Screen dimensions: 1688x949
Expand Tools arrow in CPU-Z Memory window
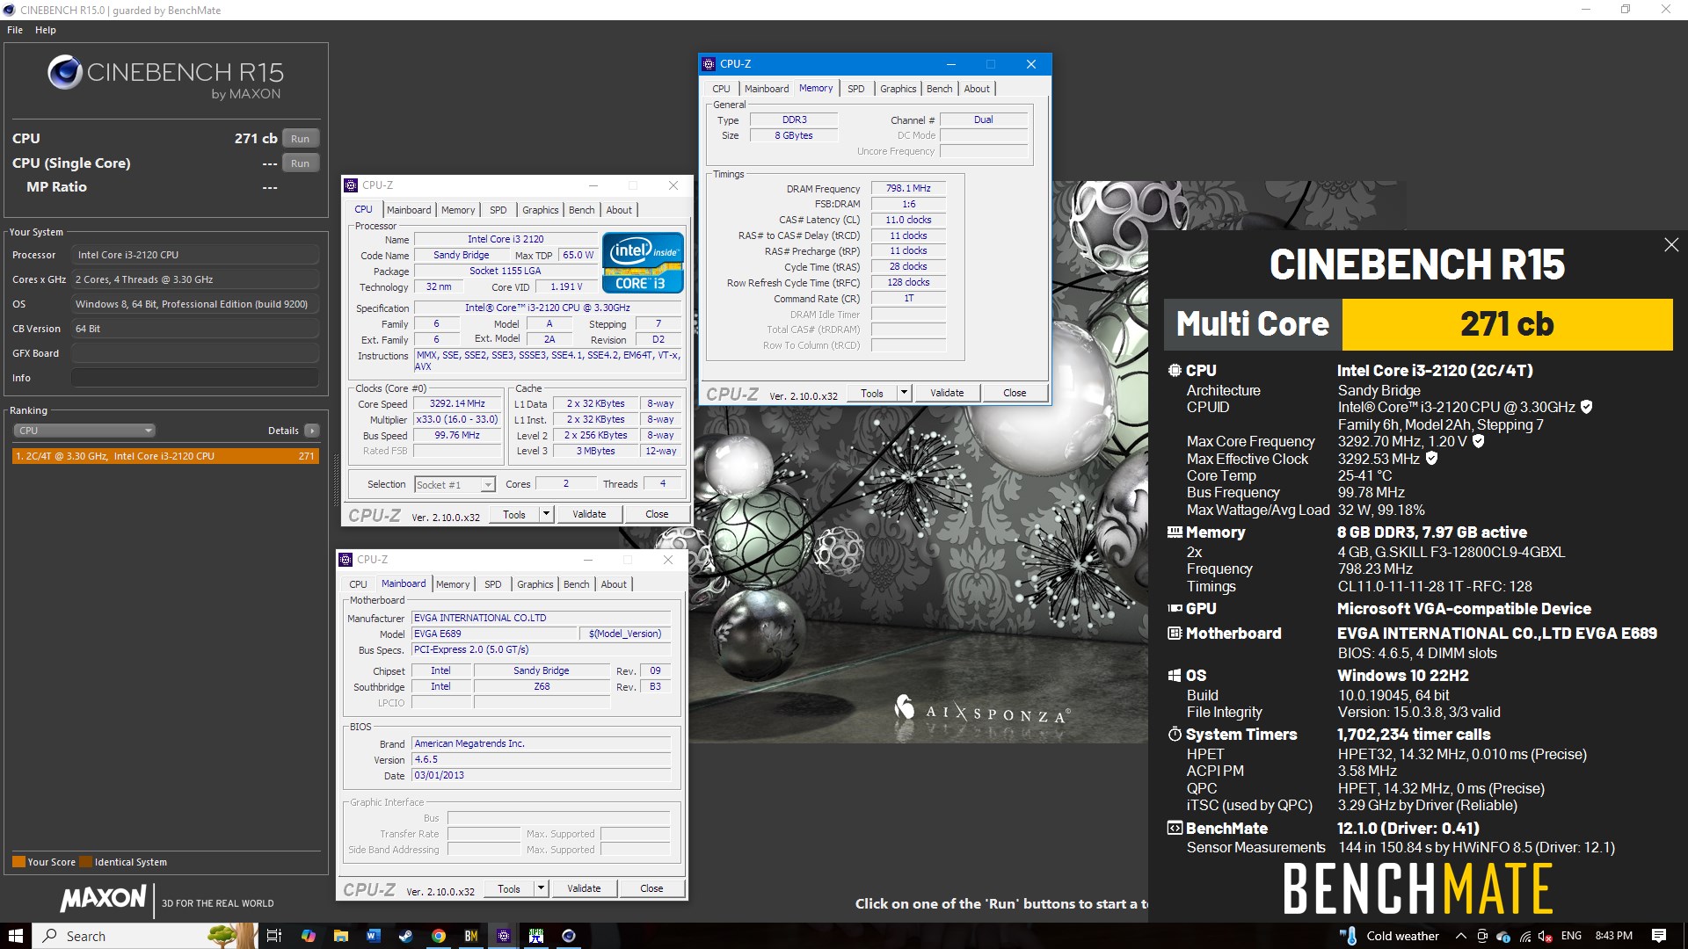tap(904, 393)
